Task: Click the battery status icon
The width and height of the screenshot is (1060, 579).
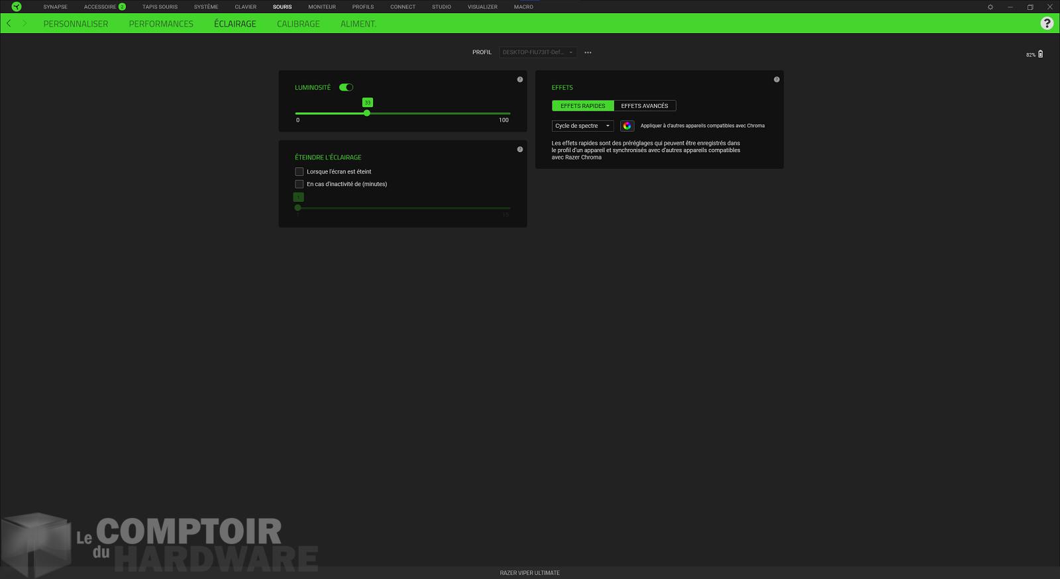Action: (x=1040, y=54)
